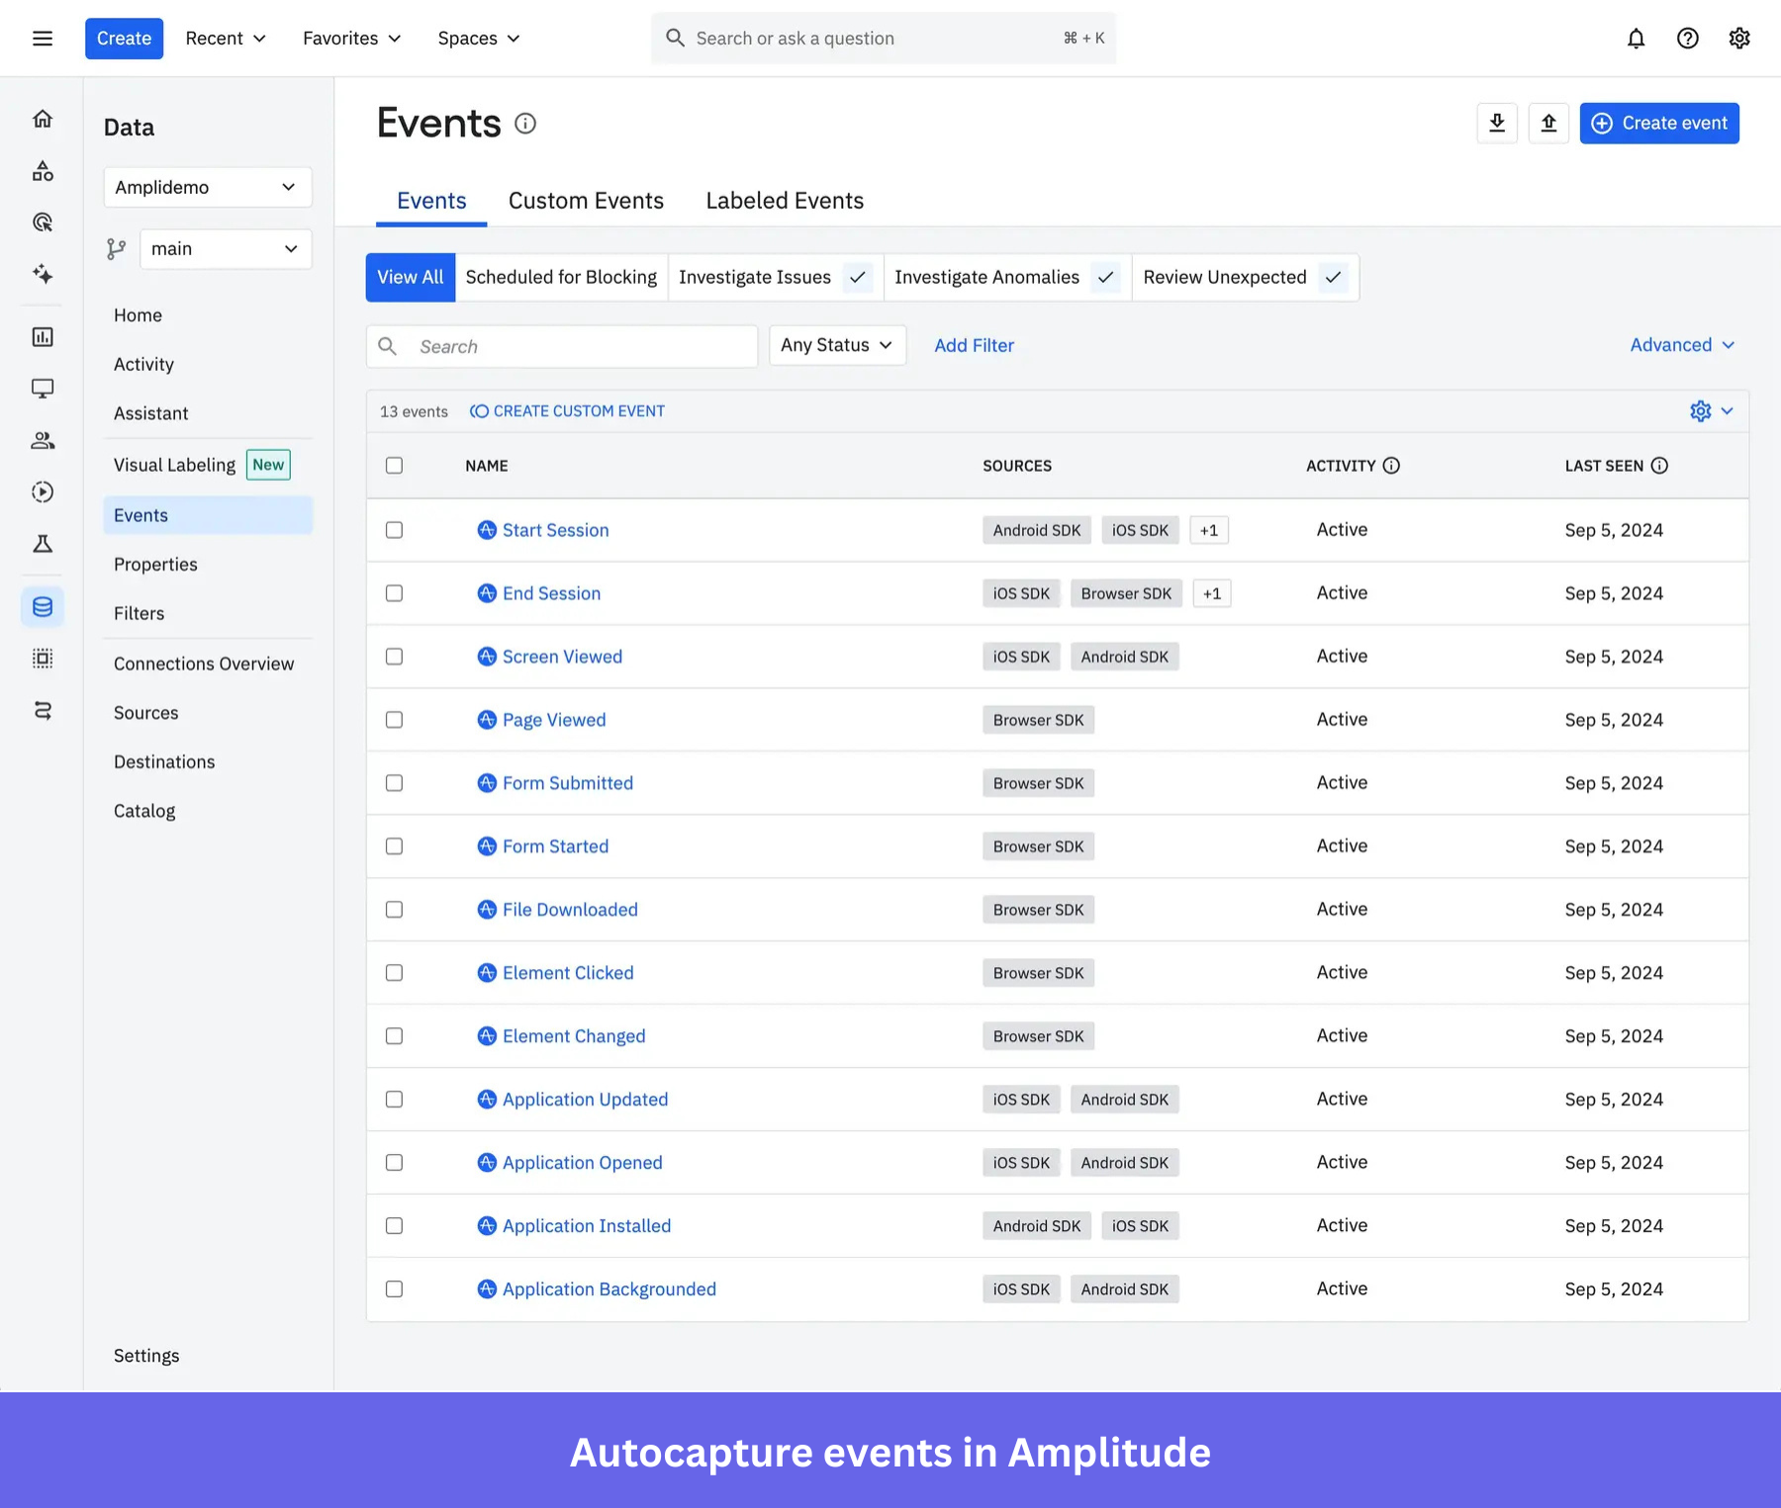Expand the Recent dropdown
Image resolution: width=1781 pixels, height=1508 pixels.
coord(226,39)
